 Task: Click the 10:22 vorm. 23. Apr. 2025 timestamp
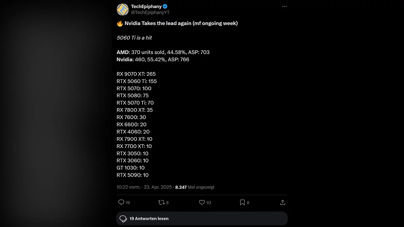pyautogui.click(x=144, y=187)
